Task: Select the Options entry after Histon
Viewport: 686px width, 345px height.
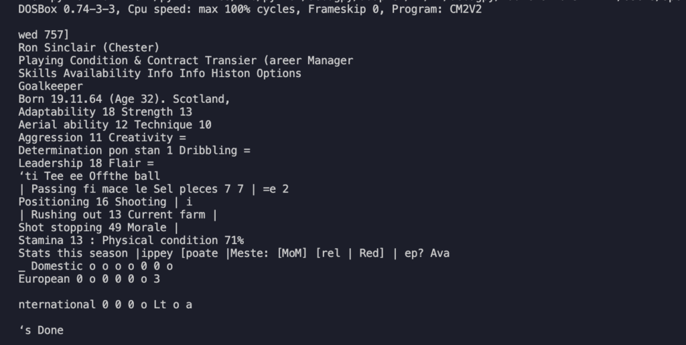Action: (x=279, y=74)
